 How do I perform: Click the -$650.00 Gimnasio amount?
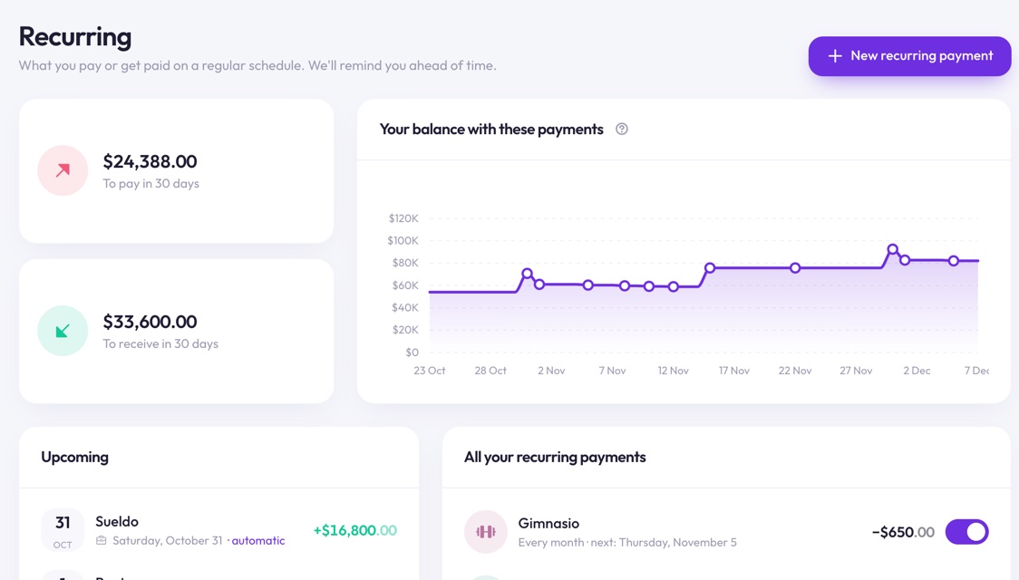[x=903, y=532]
